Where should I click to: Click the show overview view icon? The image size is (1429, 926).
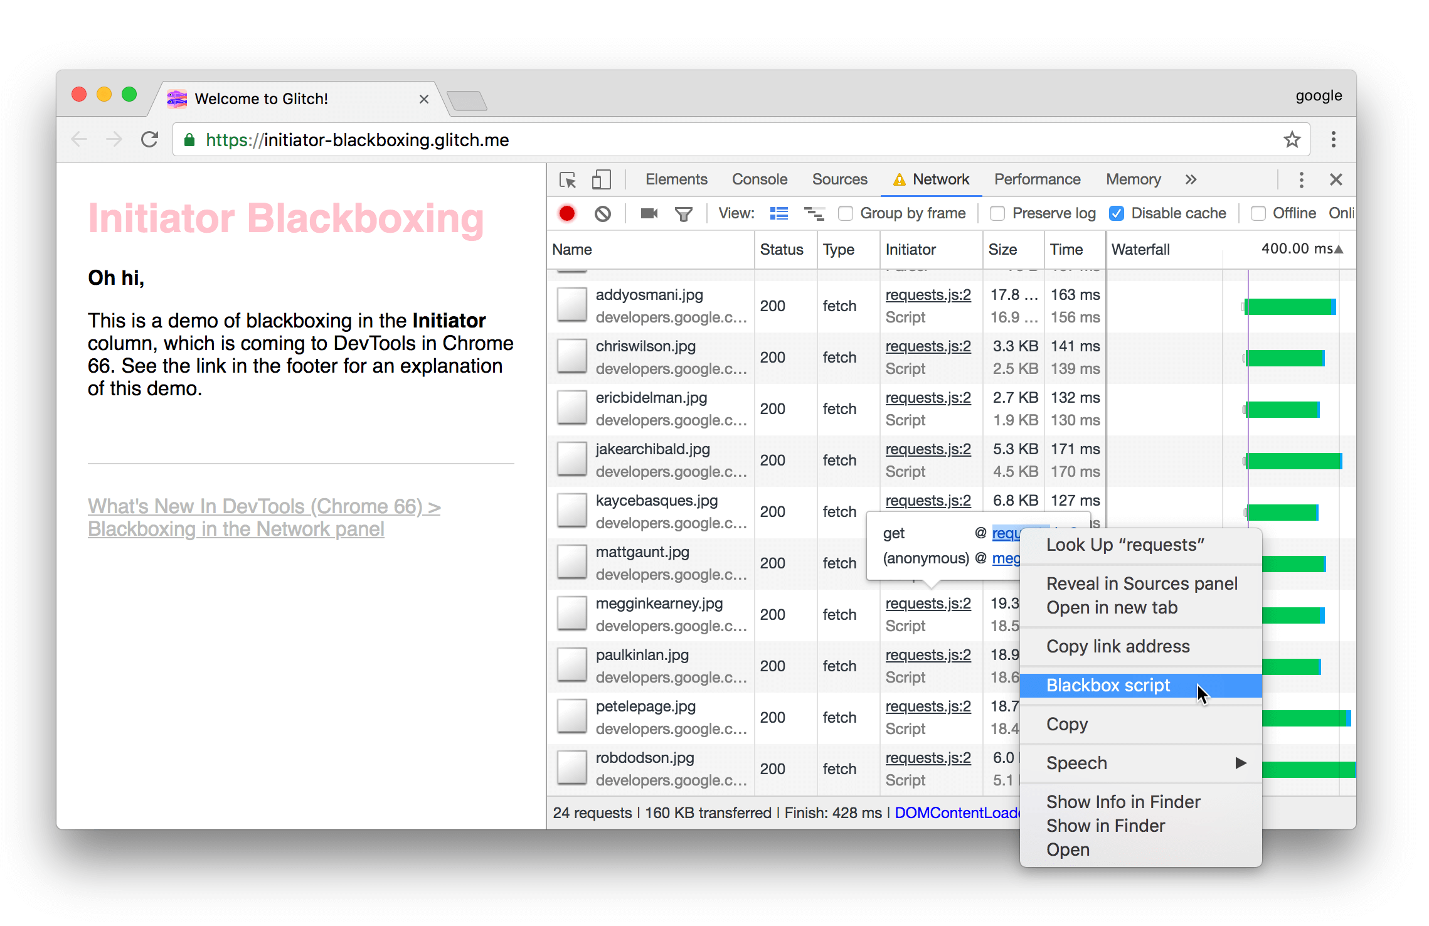(x=814, y=214)
